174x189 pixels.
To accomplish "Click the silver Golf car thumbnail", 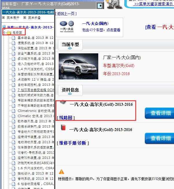I will click(x=78, y=66).
